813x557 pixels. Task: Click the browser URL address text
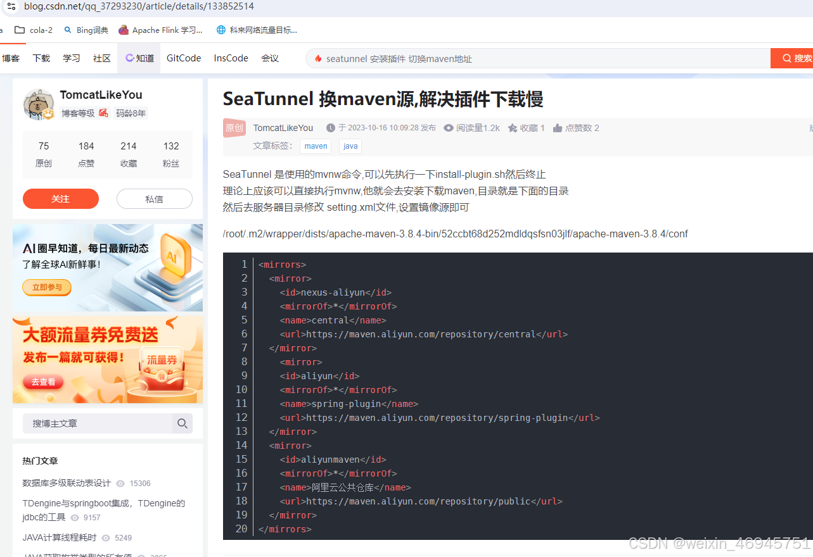(x=139, y=6)
